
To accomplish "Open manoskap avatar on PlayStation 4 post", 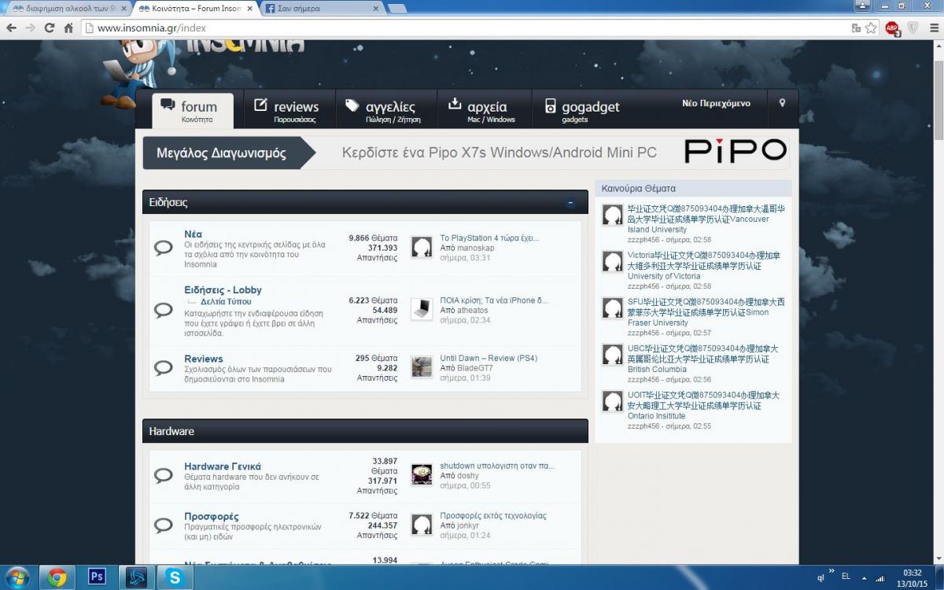I will (422, 247).
